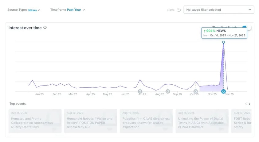Click the Save filter button
Image resolution: width=259 pixels, height=142 pixels.
pyautogui.click(x=171, y=10)
